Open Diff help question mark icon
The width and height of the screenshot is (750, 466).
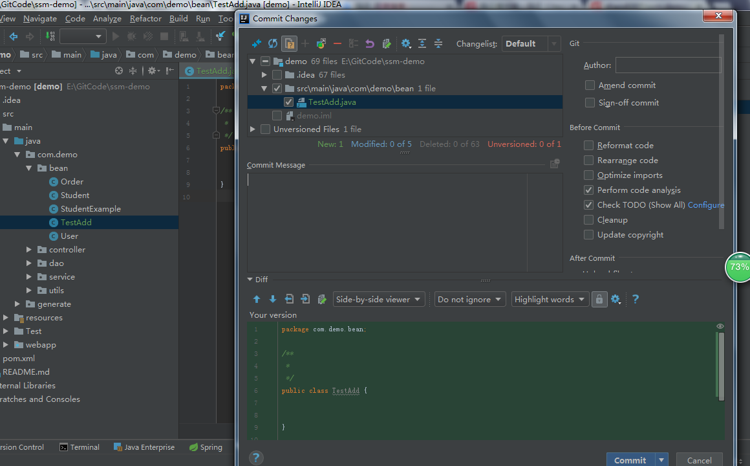click(635, 299)
